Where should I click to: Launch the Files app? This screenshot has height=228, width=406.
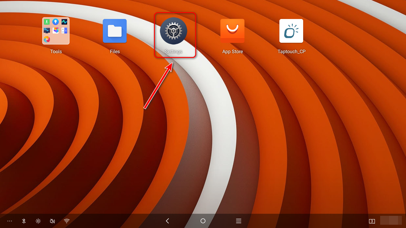(115, 31)
